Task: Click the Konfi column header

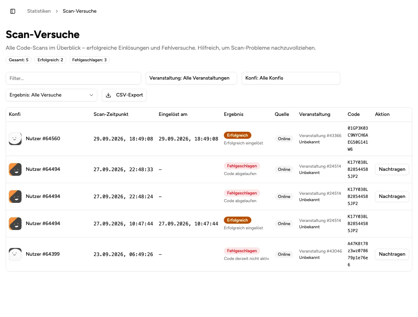Action: [x=15, y=114]
